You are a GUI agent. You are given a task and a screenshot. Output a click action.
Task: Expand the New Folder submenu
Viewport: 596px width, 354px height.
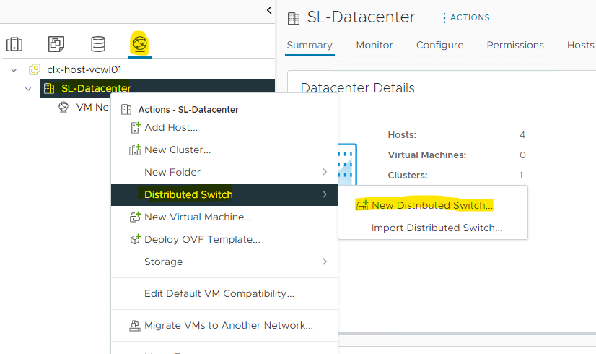[x=324, y=172]
